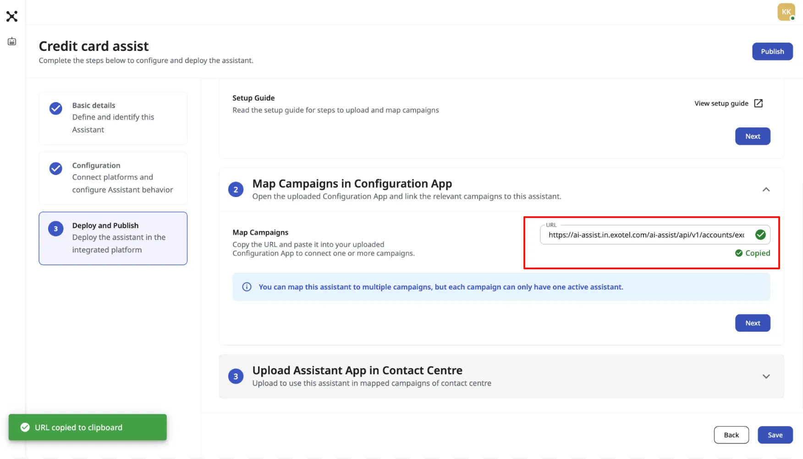
Task: Open the KK user avatar menu
Action: (786, 12)
